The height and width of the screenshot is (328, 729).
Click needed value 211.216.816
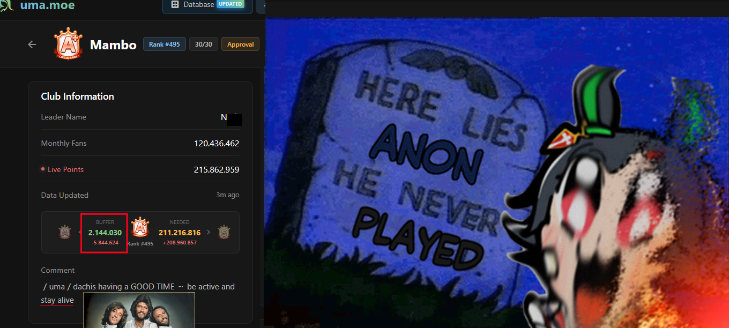coord(180,233)
